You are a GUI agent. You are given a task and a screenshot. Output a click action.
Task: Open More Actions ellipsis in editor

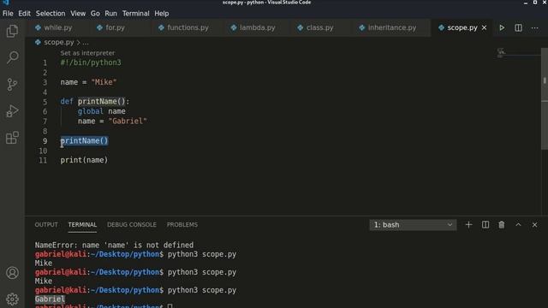534,27
